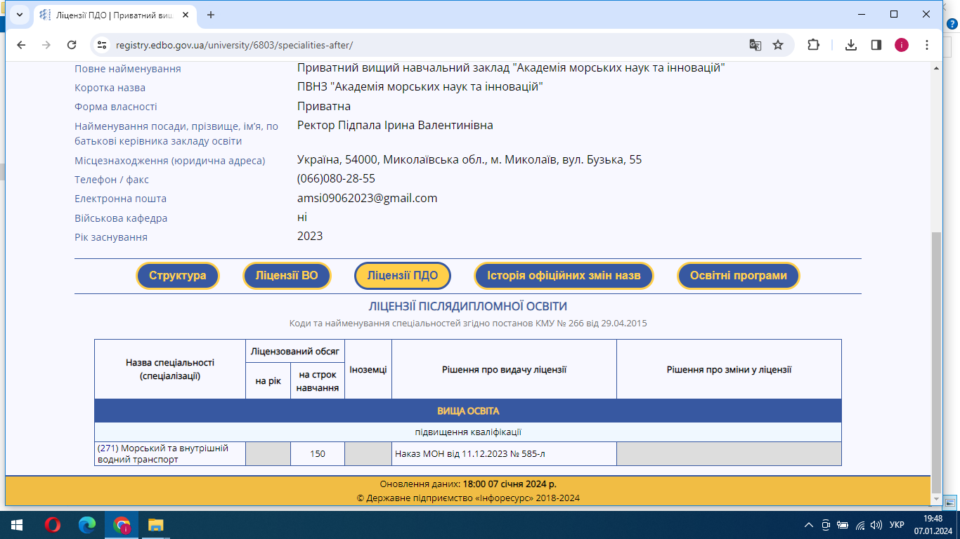Screen dimensions: 960x539
Task: Click Морський та внутрішній водний транспорт cell
Action: coord(170,454)
